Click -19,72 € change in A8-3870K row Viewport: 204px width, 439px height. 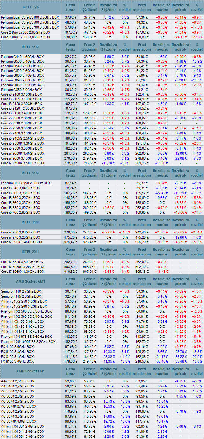(x=108, y=421)
